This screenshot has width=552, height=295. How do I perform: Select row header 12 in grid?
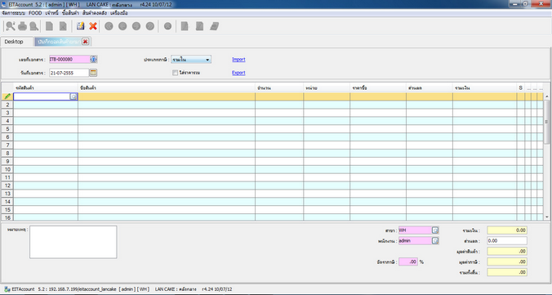[x=7, y=185]
